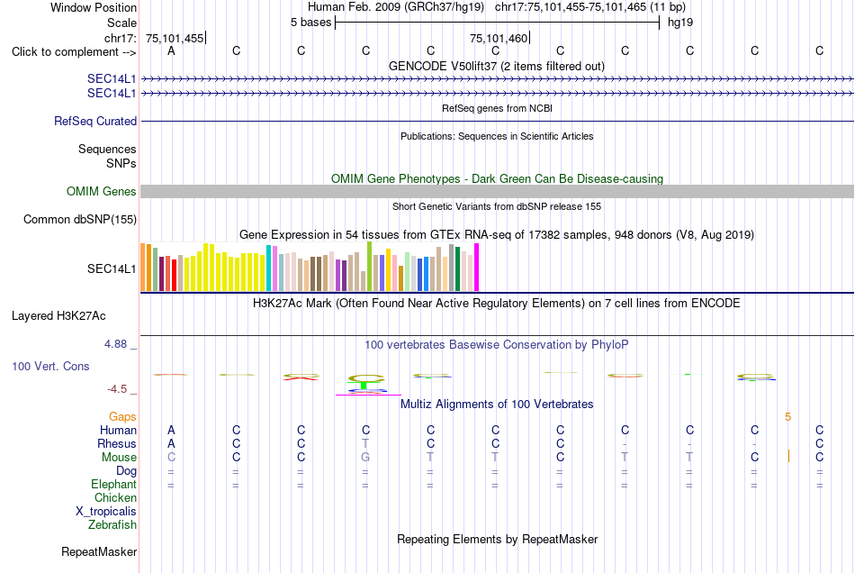The width and height of the screenshot is (855, 573).
Task: Click the Common dbSNP(155) track label
Action: click(x=80, y=219)
